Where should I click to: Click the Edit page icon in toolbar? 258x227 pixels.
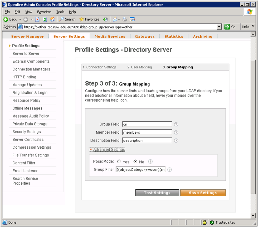tap(132, 19)
